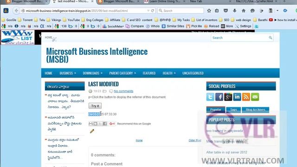Image resolution: width=297 pixels, height=167 pixels.
Task: Open the Torrent bookmark folder
Action: coord(26,20)
